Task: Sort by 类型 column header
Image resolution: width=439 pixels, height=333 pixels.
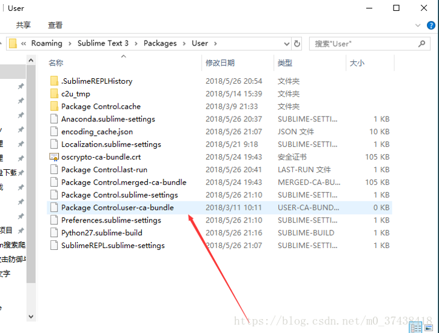Action: 285,62
